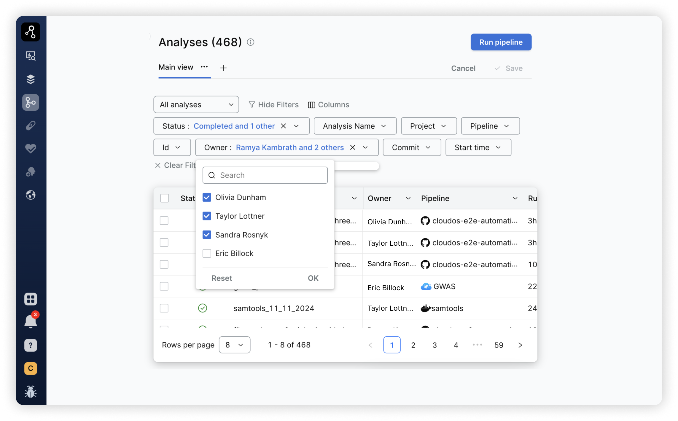Click GitHub icon in Olivia Dunham row
The height and width of the screenshot is (421, 678).
coord(425,221)
